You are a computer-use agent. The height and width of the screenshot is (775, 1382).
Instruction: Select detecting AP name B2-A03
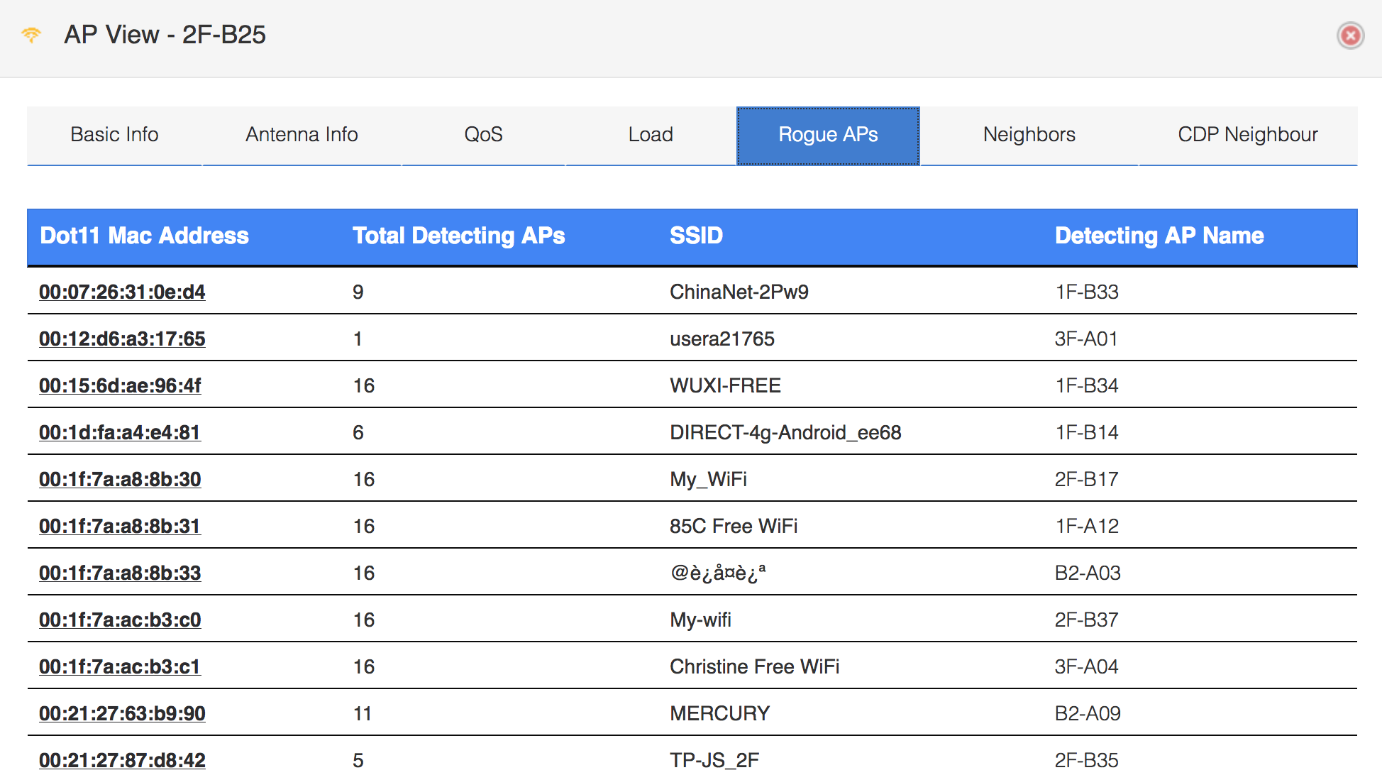pos(1088,573)
